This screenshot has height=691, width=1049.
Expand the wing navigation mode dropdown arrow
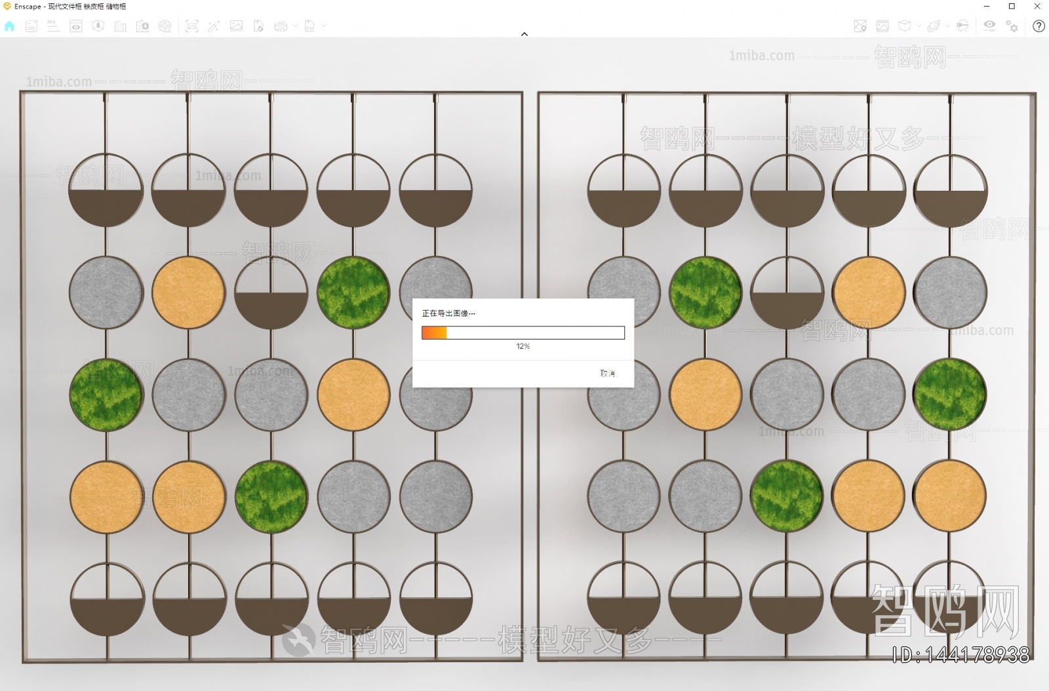(x=947, y=26)
